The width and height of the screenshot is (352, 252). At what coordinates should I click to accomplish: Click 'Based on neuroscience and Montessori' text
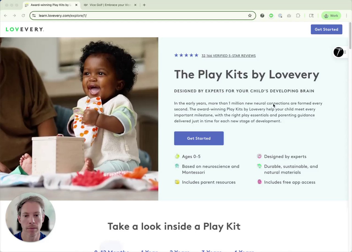[211, 169]
